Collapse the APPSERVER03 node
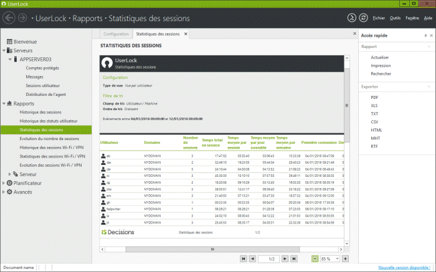Viewport: 436px width, 272px height. 10,60
